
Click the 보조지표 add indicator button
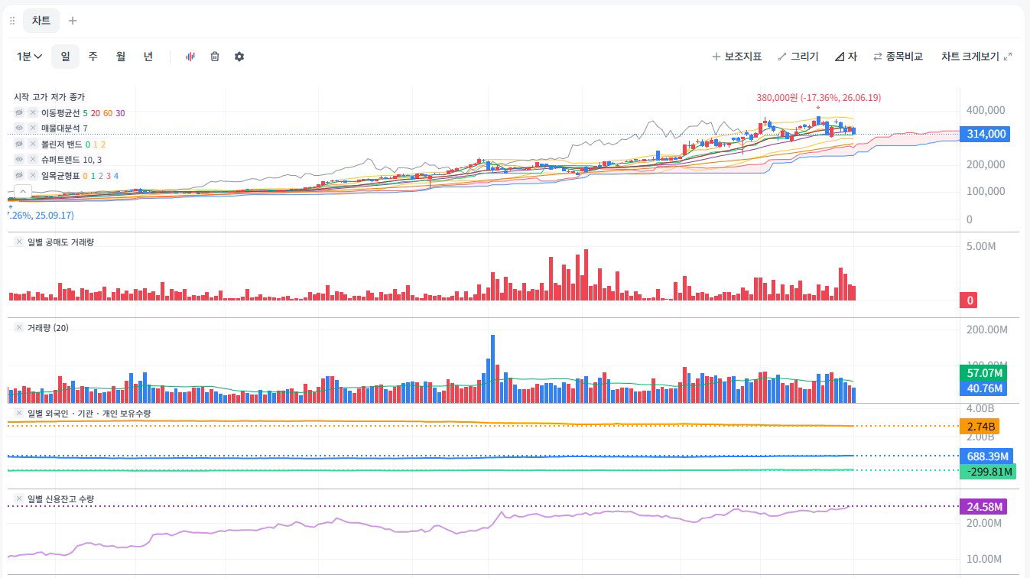click(x=737, y=57)
